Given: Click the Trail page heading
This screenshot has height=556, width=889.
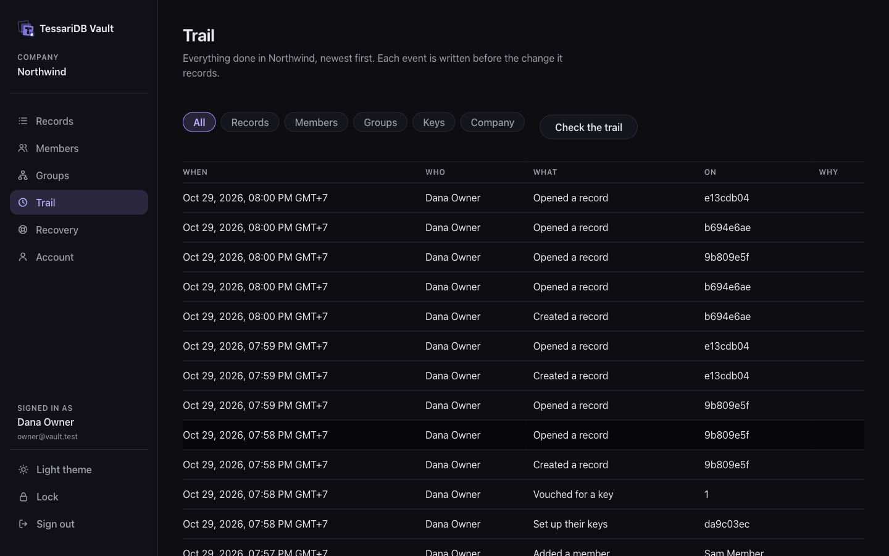Looking at the screenshot, I should (x=199, y=35).
